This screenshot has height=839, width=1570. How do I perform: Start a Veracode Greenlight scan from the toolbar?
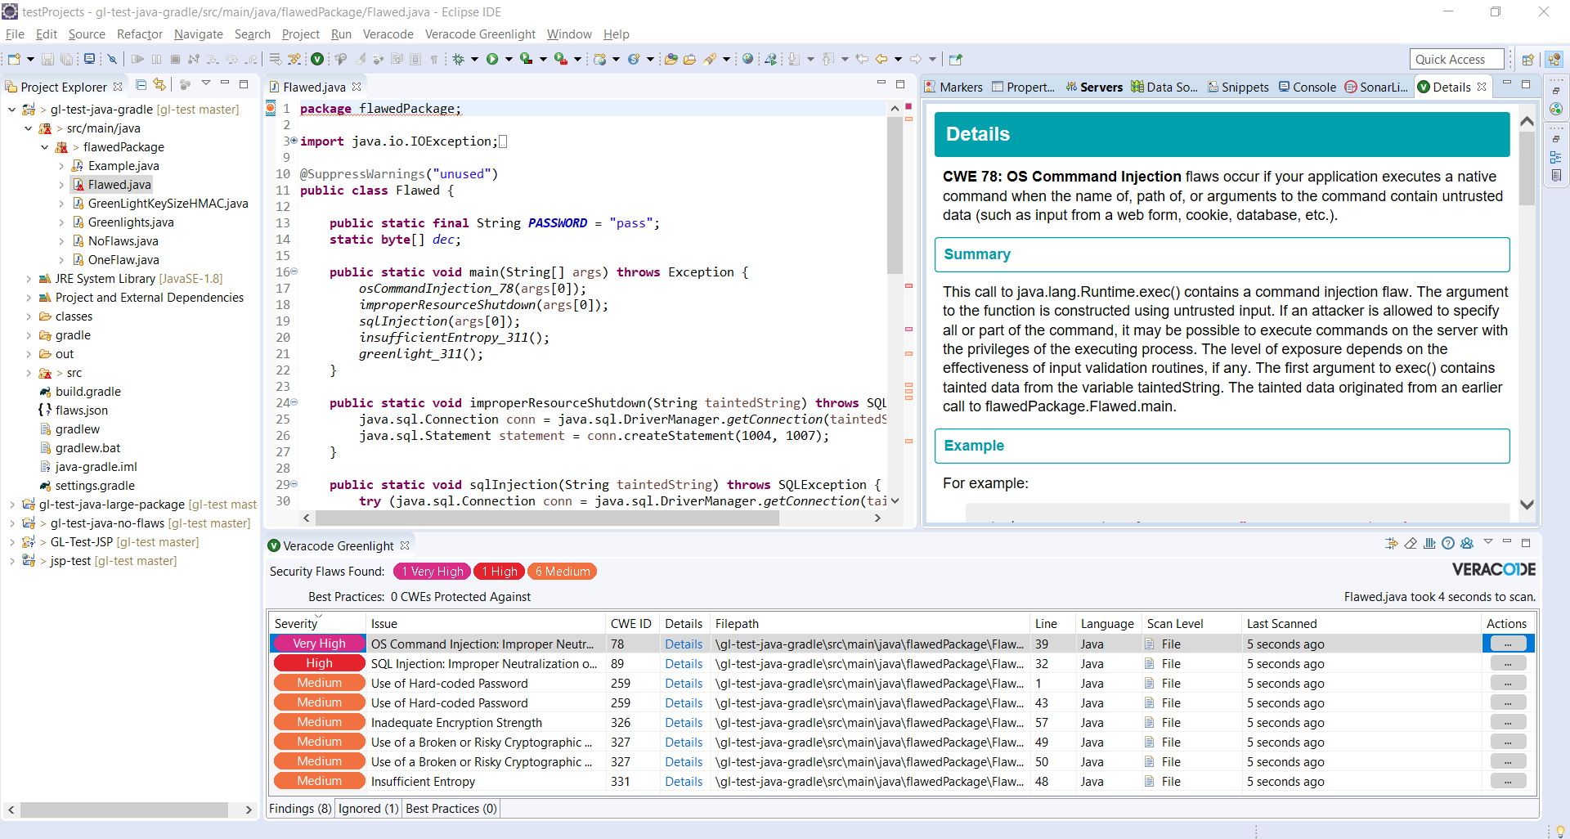click(317, 58)
